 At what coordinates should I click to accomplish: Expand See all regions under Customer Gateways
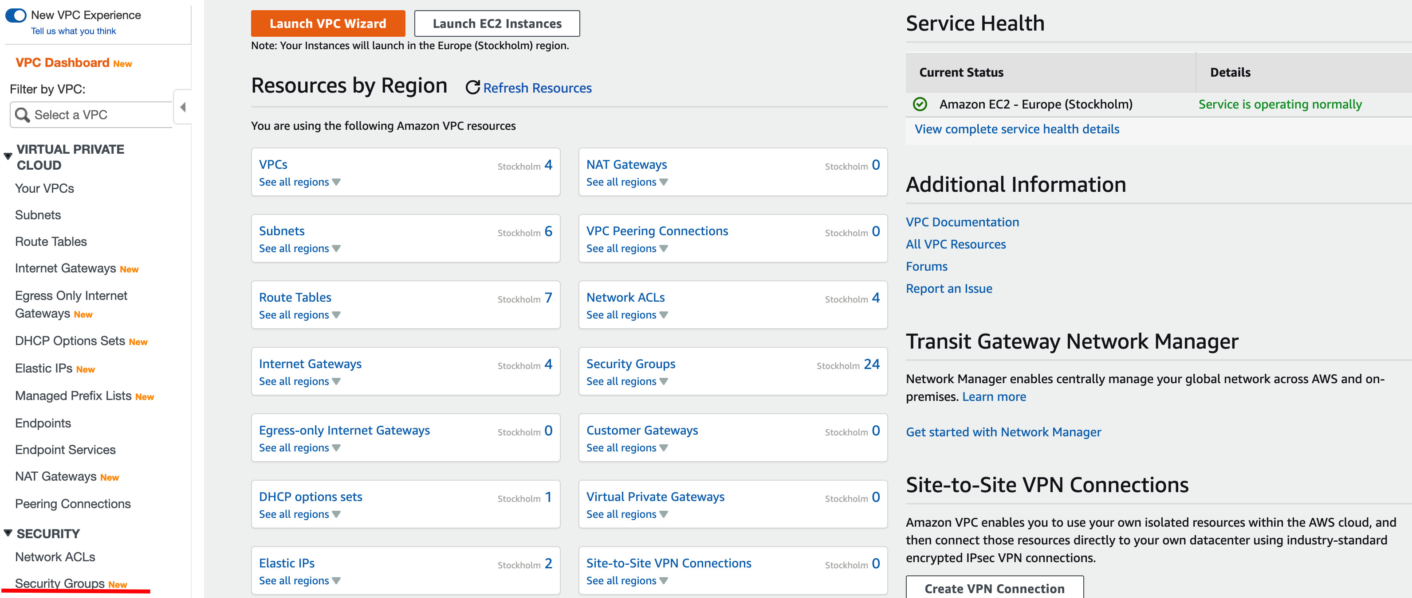[x=627, y=447]
